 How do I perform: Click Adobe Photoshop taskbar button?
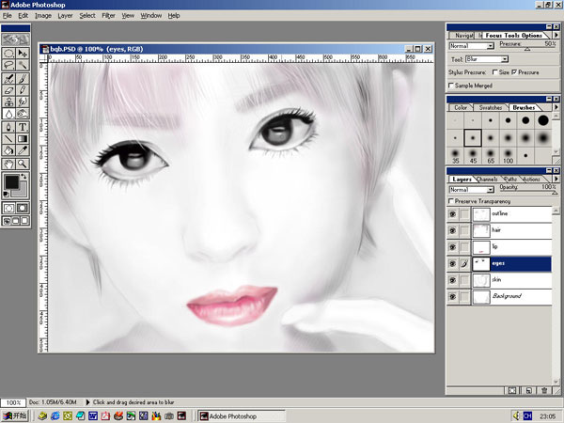(x=242, y=416)
